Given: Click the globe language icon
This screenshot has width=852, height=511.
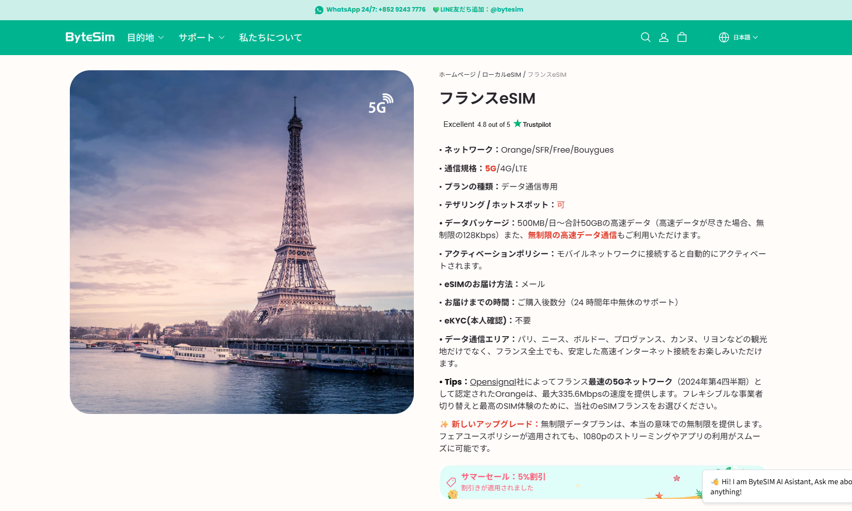Looking at the screenshot, I should coord(724,37).
